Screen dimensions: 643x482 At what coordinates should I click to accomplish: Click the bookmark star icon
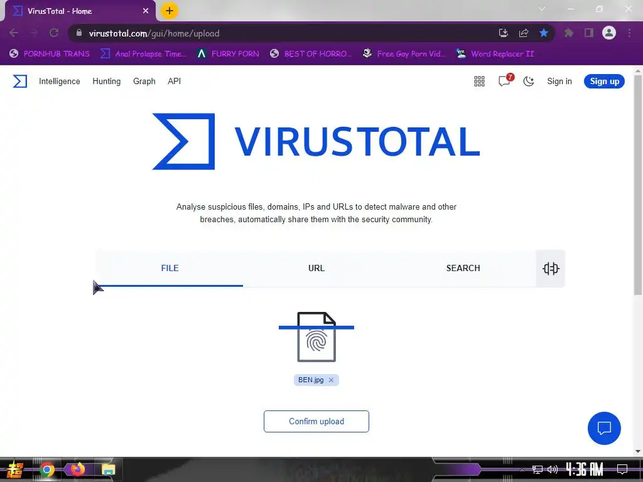544,33
